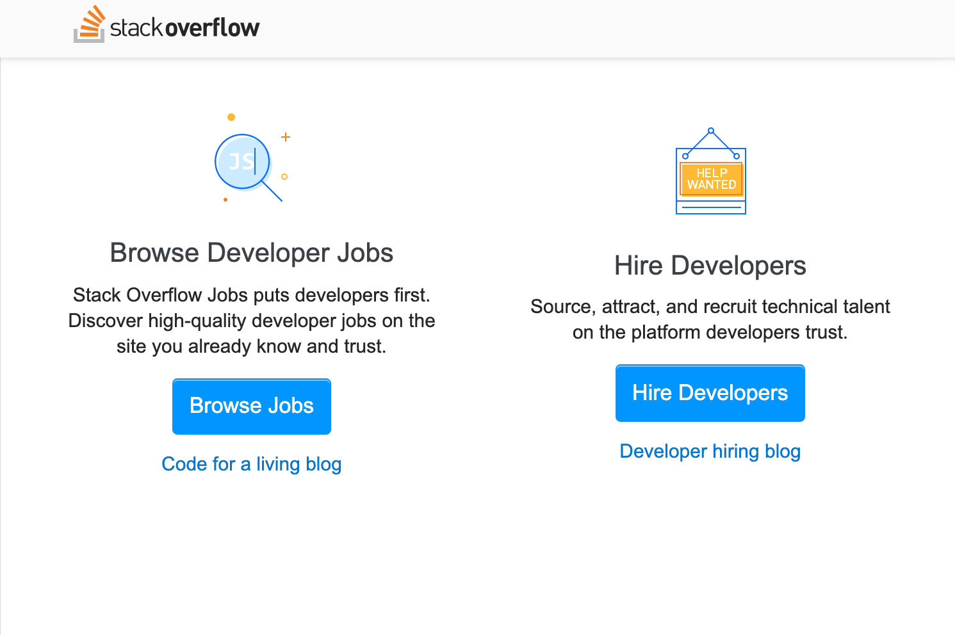This screenshot has height=635, width=955.
Task: Open the Code for a living blog link
Action: tap(251, 463)
